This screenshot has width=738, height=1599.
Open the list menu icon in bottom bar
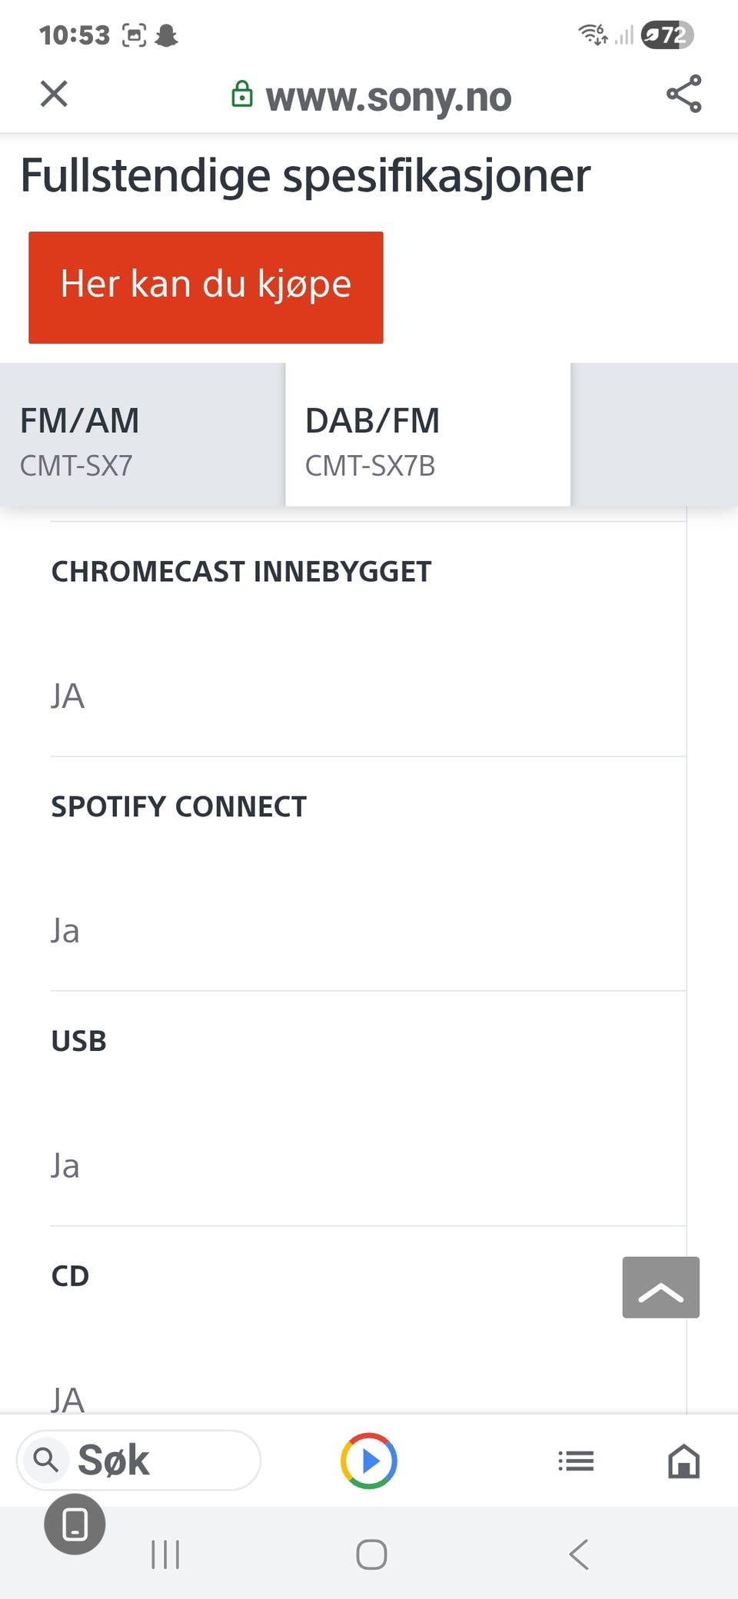tap(576, 1460)
